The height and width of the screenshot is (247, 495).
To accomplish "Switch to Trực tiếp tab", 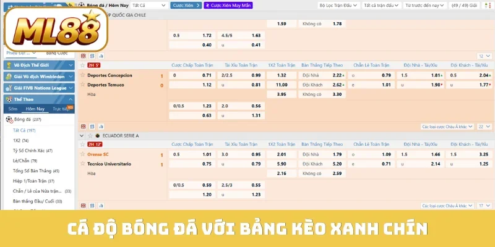I will pyautogui.click(x=60, y=109).
